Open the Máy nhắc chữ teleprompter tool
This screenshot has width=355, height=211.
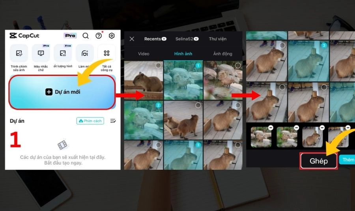point(41,53)
